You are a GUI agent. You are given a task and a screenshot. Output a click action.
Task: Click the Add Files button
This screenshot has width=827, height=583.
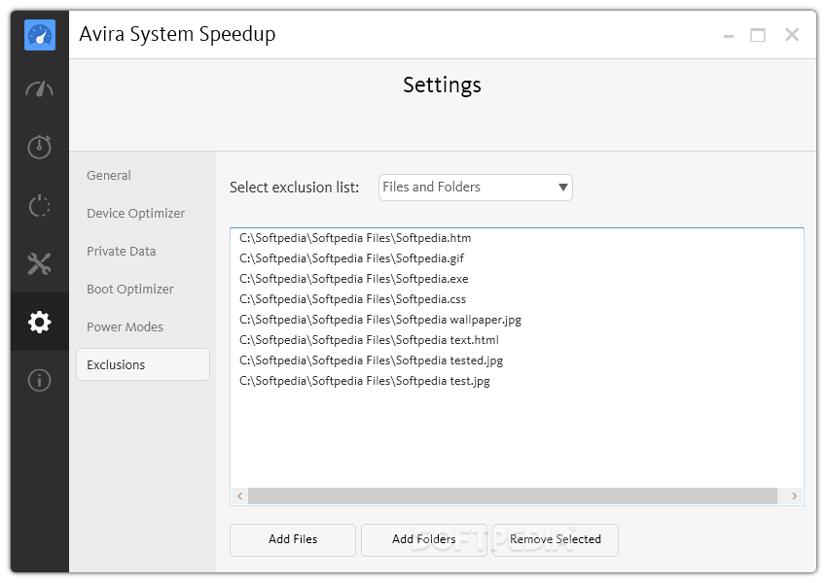[293, 540]
